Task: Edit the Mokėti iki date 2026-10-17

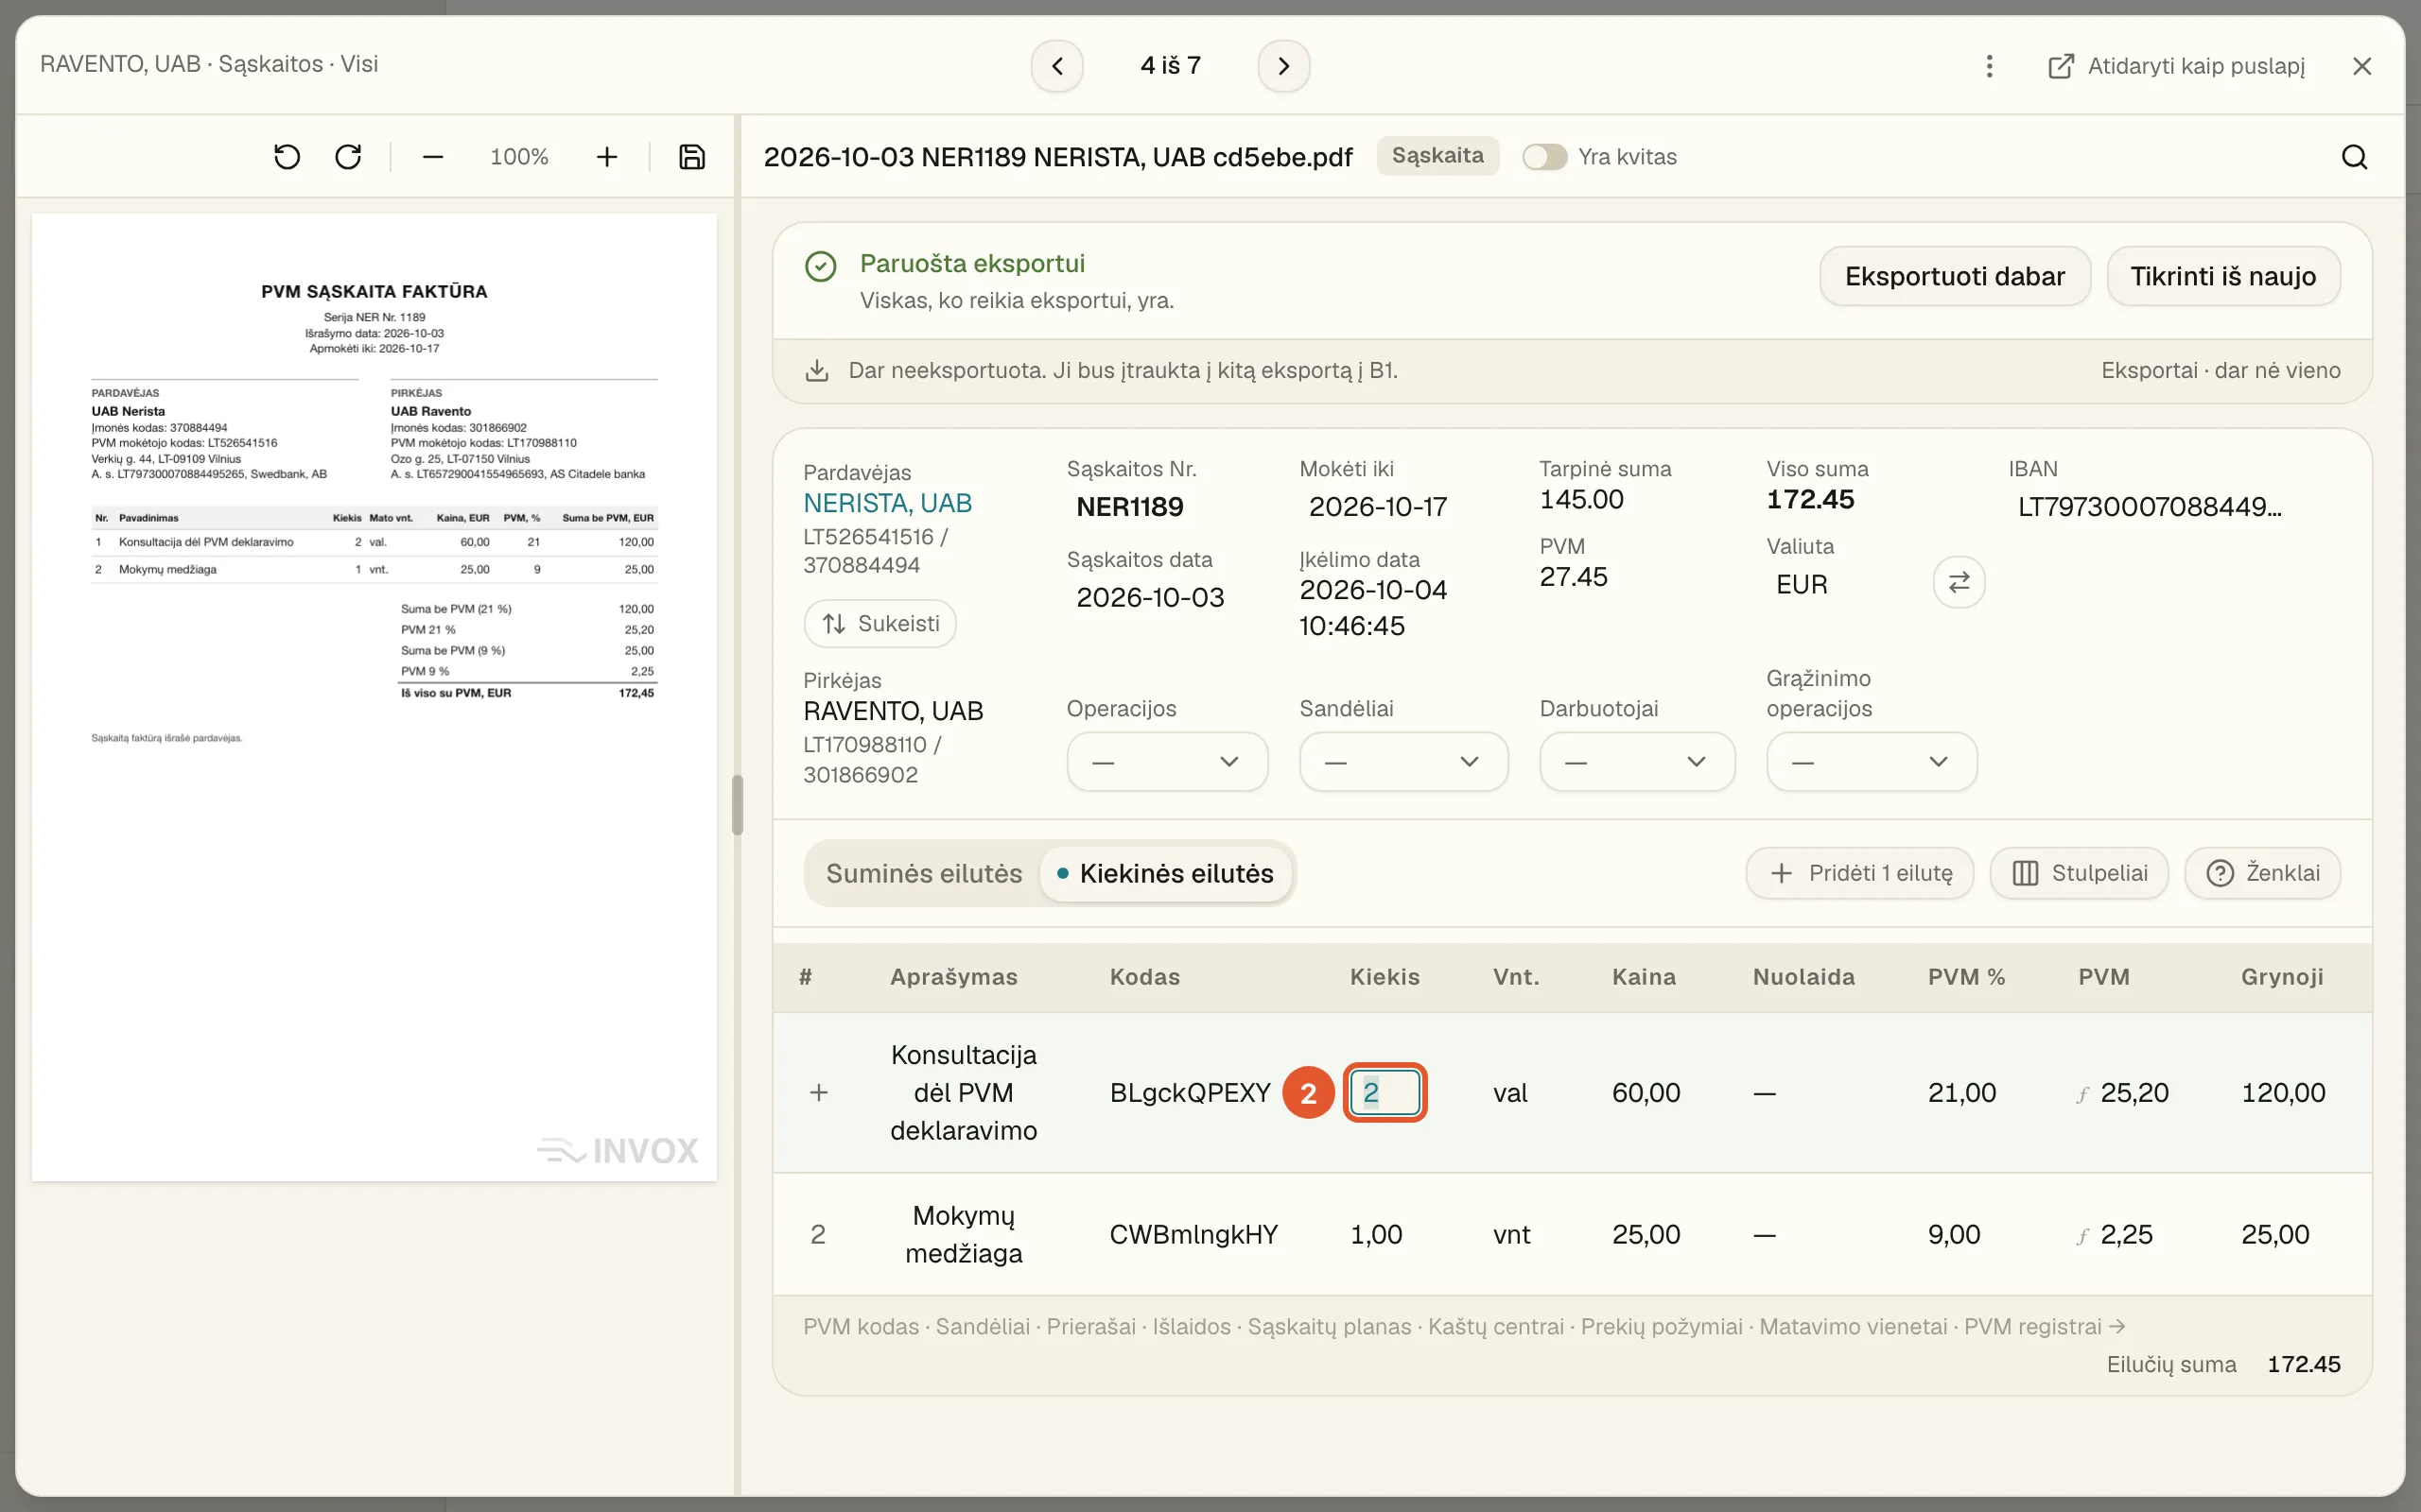Action: tap(1378, 507)
